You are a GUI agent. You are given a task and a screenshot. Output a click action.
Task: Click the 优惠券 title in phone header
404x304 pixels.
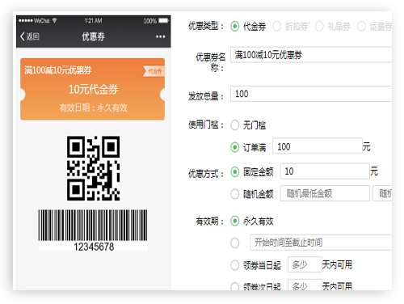pos(93,36)
